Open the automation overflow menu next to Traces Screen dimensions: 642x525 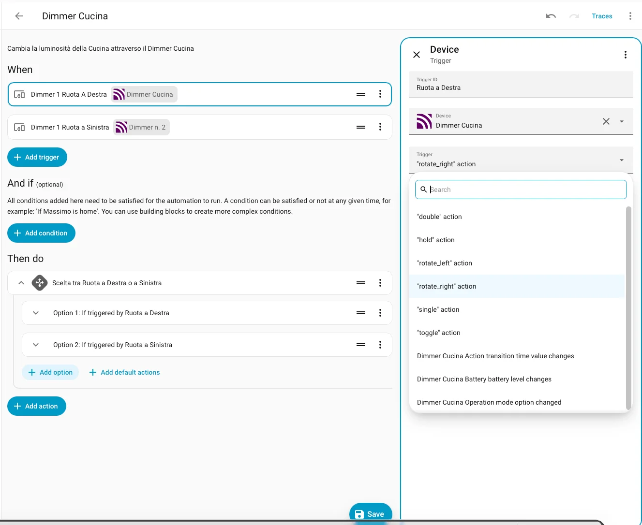pos(630,16)
